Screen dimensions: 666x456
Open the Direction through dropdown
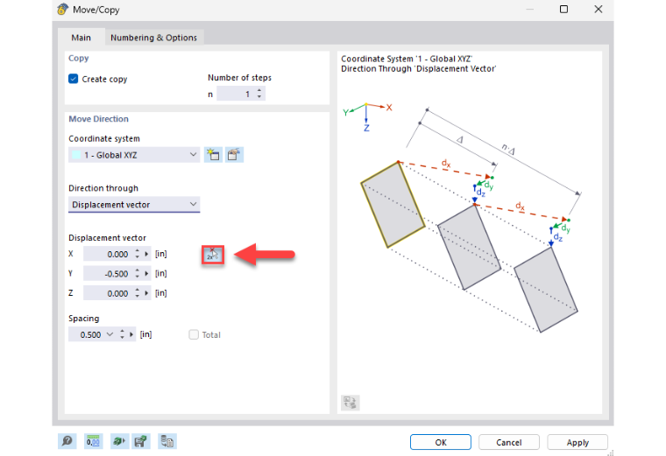(134, 205)
